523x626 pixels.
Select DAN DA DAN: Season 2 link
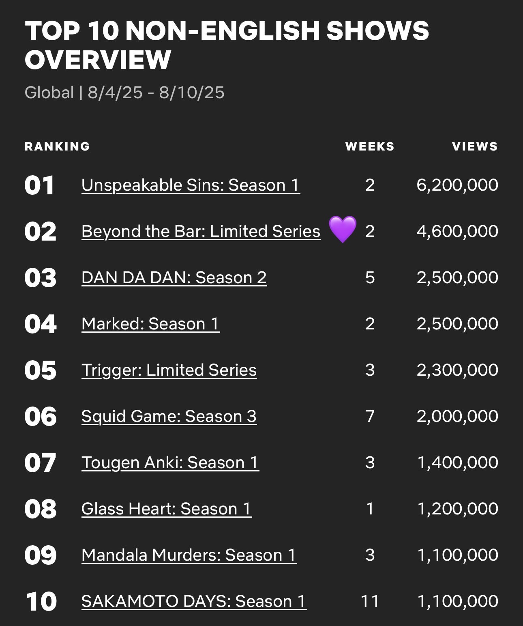174,278
